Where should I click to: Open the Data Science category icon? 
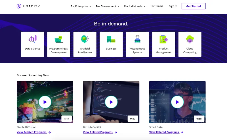pyautogui.click(x=33, y=39)
